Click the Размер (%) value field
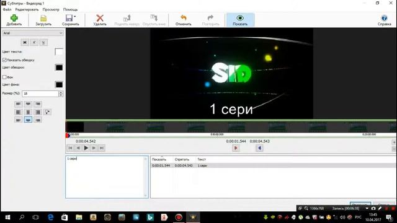397x223 pixels. click(40, 94)
